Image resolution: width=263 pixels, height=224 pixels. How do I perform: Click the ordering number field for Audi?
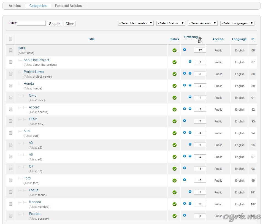coord(200,133)
